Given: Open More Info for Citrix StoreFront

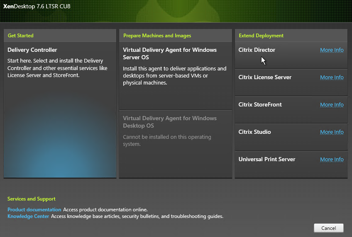Looking at the screenshot, I should point(332,104).
